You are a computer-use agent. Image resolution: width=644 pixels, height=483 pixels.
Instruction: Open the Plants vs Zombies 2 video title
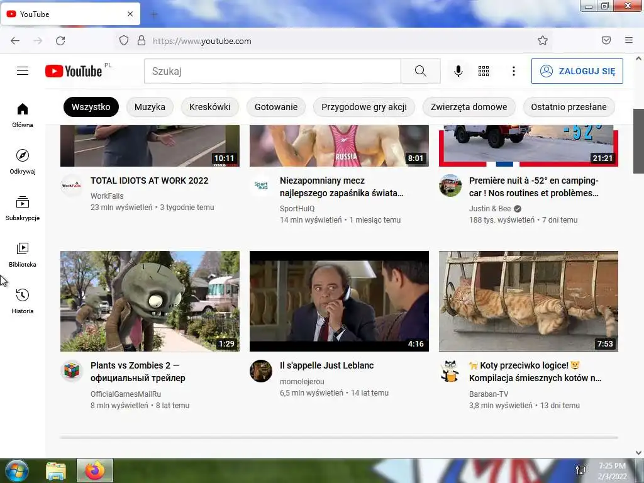[138, 372]
